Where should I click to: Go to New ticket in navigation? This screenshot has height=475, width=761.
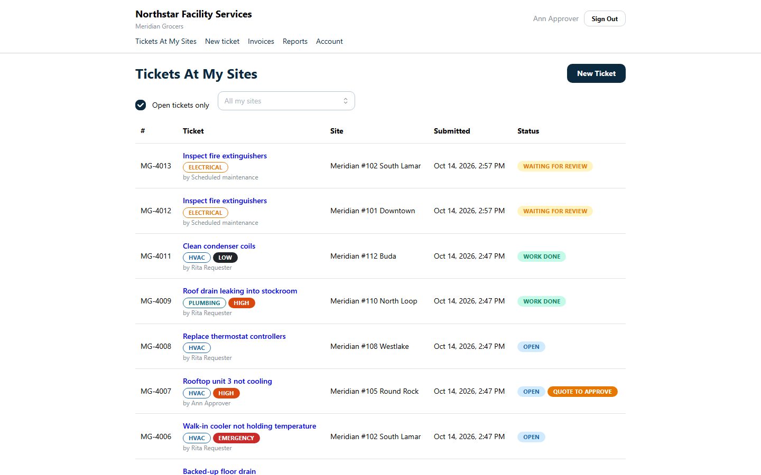[222, 41]
